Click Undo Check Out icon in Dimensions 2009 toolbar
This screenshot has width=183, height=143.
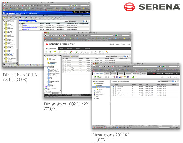point(71,52)
